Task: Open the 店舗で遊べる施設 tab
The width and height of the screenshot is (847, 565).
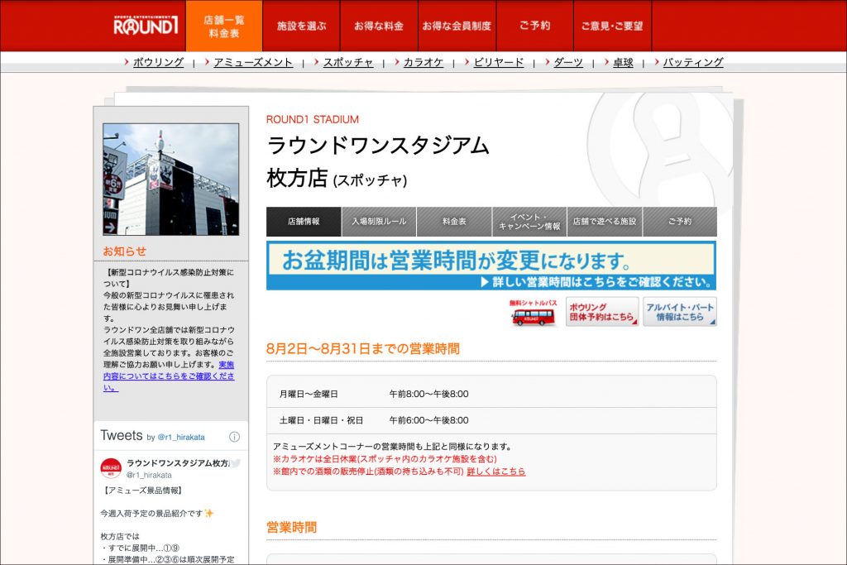Action: [x=605, y=222]
